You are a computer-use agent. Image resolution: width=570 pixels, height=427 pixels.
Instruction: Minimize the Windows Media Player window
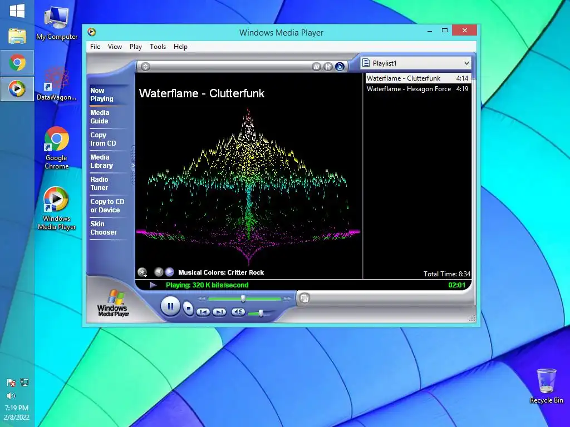coord(430,31)
